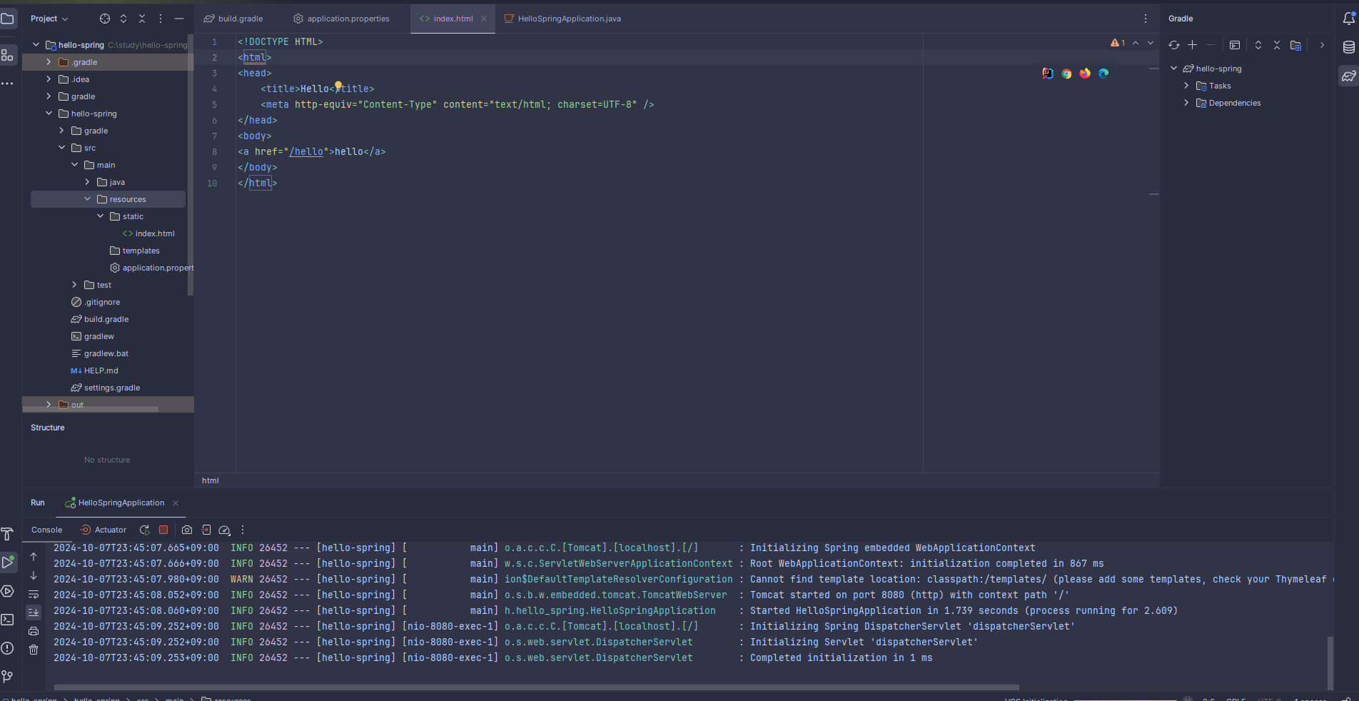The image size is (1359, 701).
Task: Expand the java folder
Action: click(x=88, y=182)
